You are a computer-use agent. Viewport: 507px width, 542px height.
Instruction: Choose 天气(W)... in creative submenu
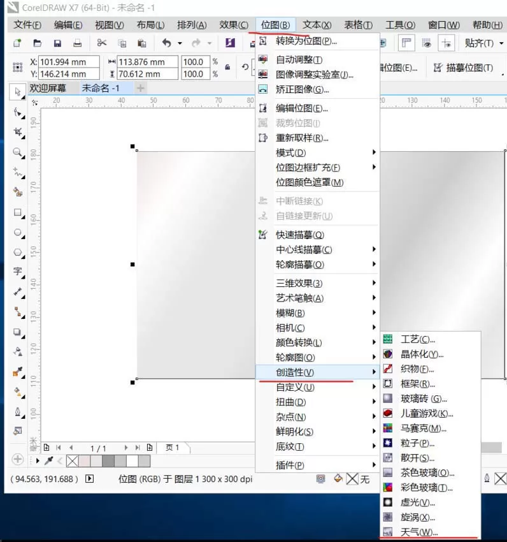tap(431, 532)
